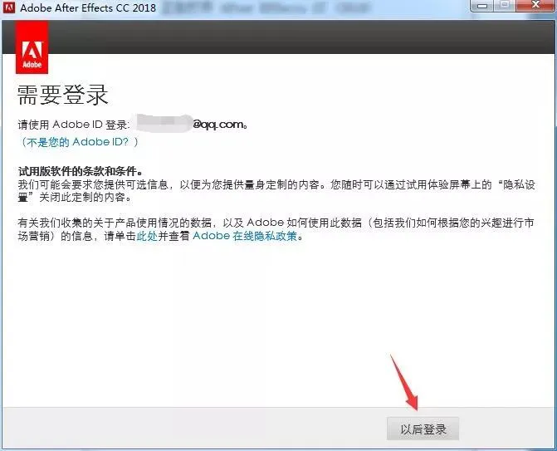
Task: Click the 以后登录 button
Action: (x=423, y=429)
